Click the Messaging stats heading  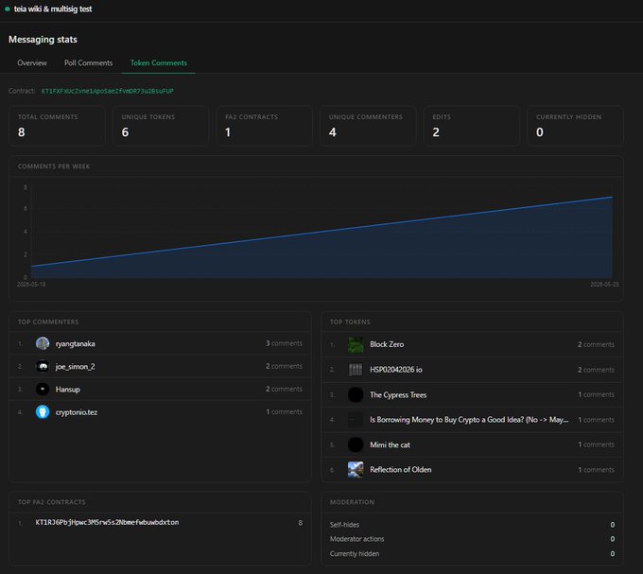pos(43,40)
